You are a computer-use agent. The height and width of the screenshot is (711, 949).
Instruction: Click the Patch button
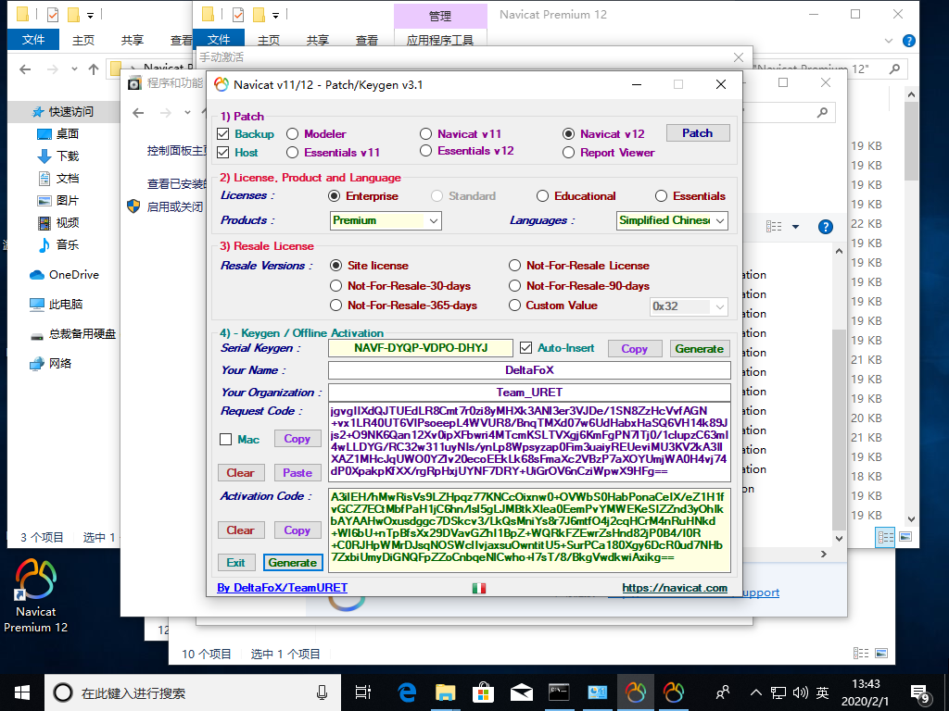[x=698, y=133]
